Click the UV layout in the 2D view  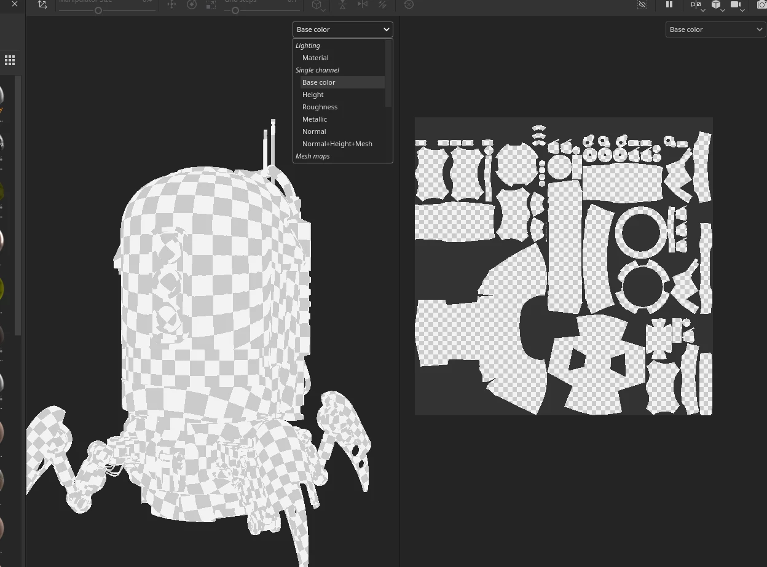point(564,266)
